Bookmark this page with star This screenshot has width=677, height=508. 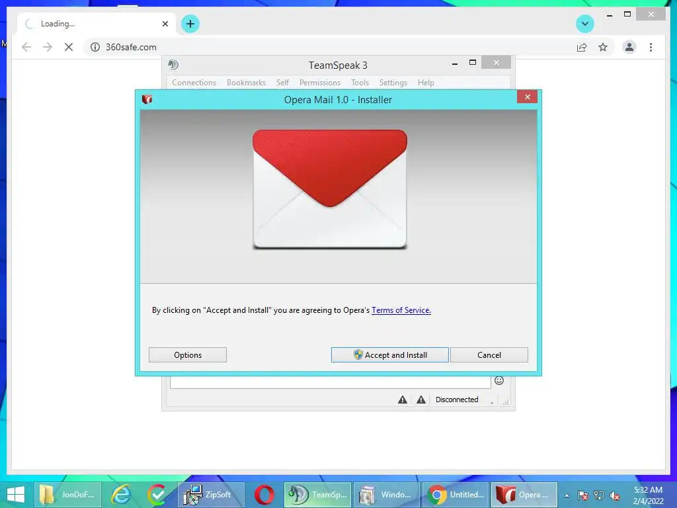[603, 47]
